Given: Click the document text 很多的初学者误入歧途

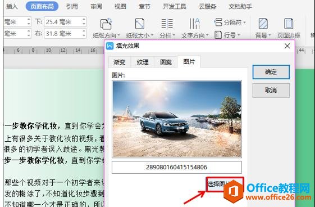Looking at the screenshot, I should coord(40,149).
